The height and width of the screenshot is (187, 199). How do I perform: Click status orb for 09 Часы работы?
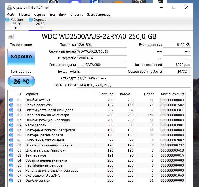(x=11, y=125)
